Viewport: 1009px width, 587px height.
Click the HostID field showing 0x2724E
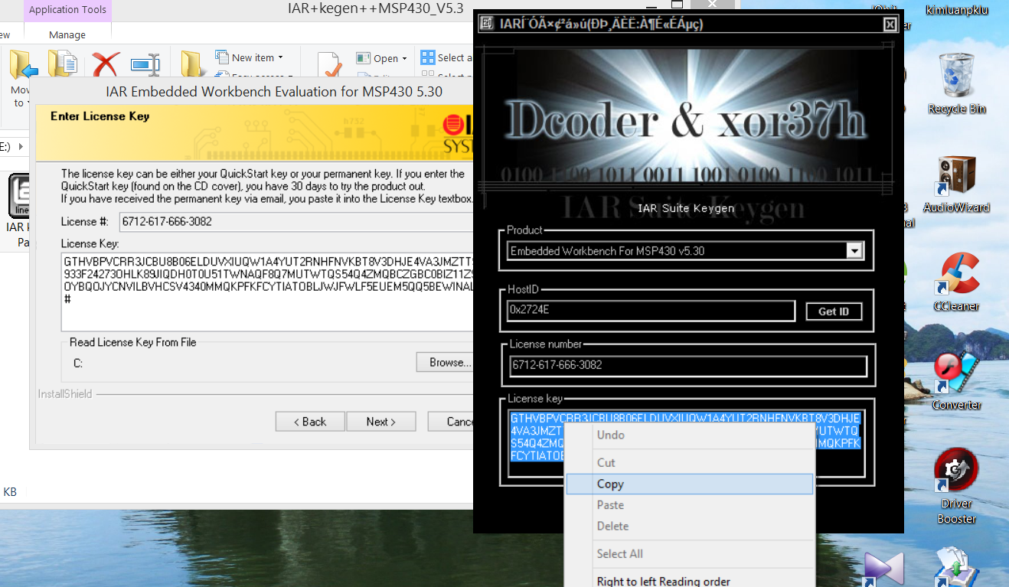tap(651, 311)
